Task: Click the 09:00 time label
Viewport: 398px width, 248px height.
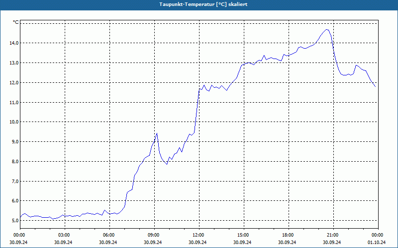Action: click(155, 235)
